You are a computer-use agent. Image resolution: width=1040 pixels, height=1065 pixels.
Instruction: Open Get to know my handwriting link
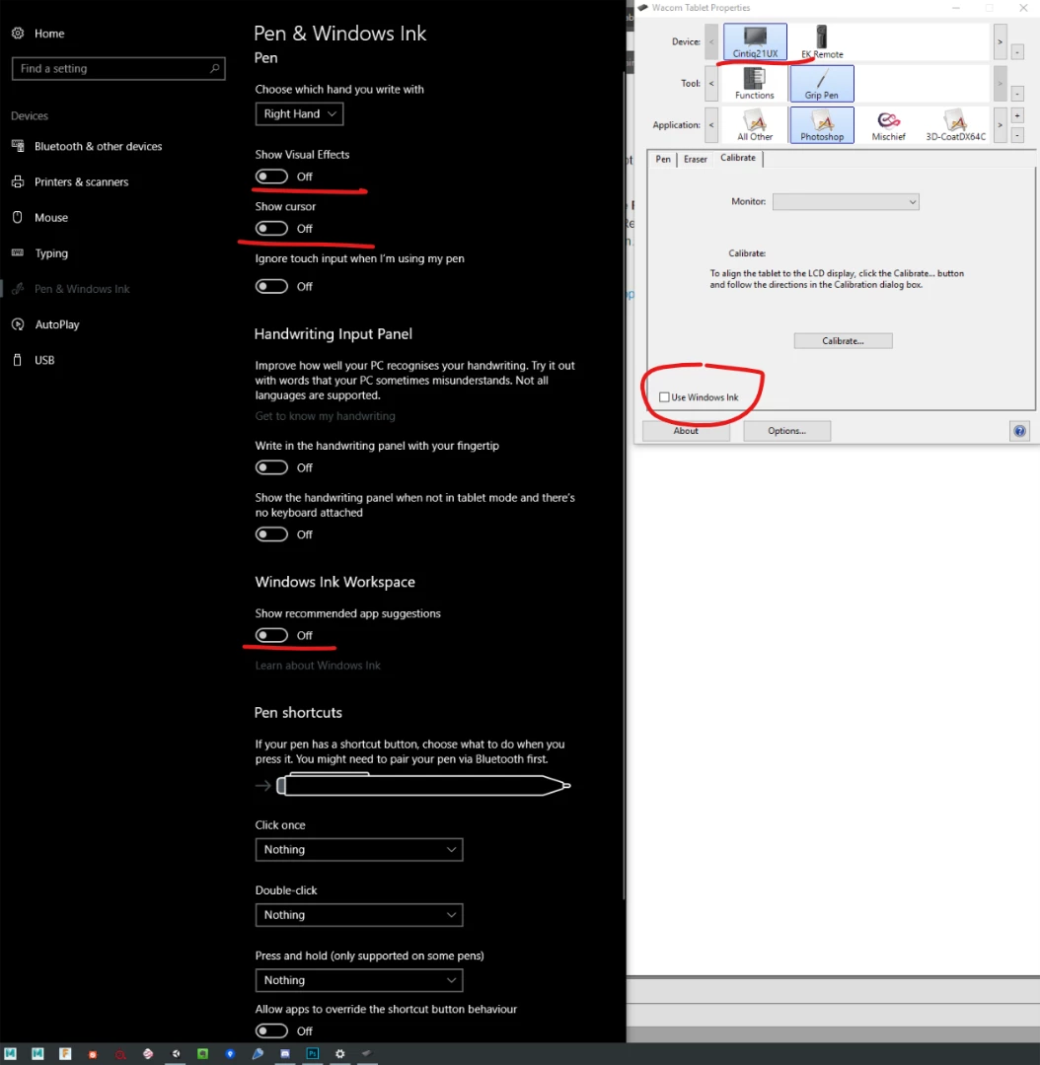tap(325, 416)
